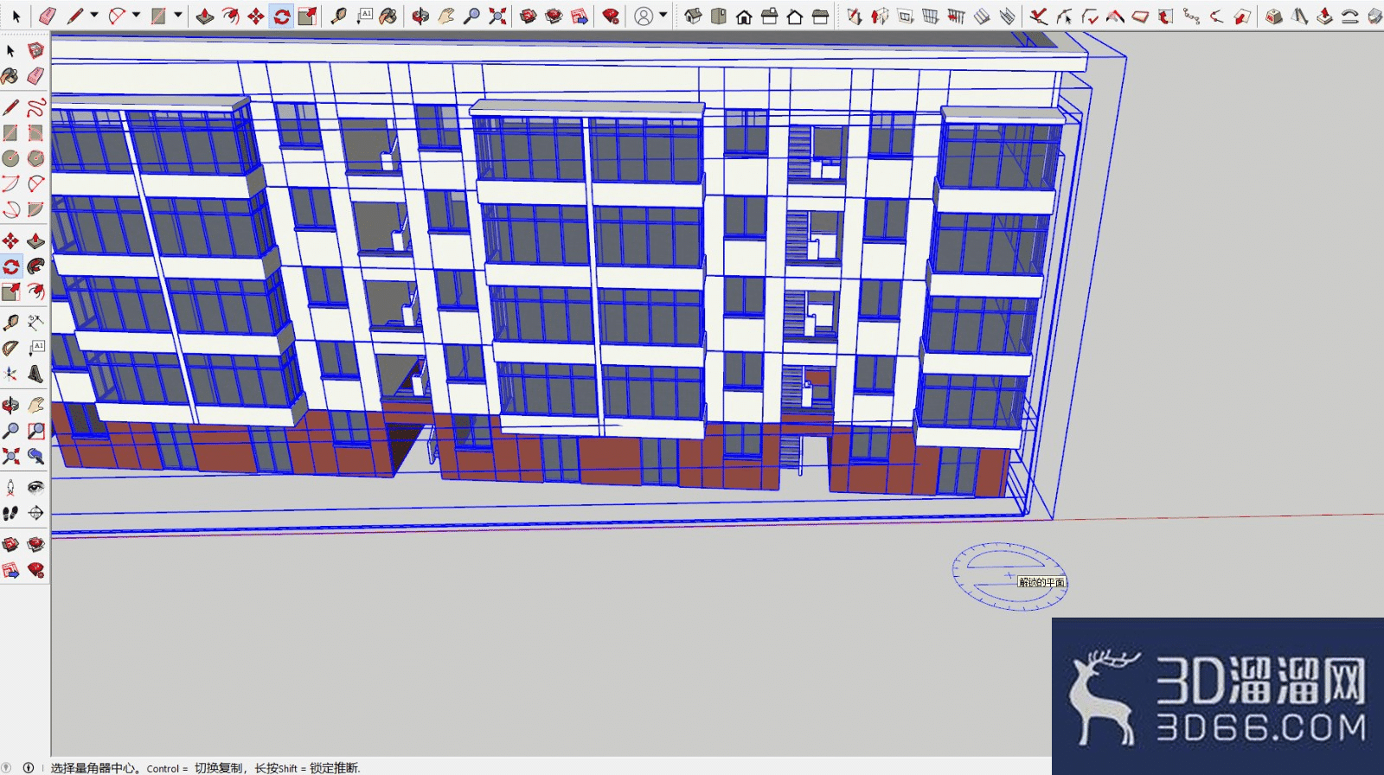The height and width of the screenshot is (775, 1384).
Task: Switch to the Iso view
Action: point(693,16)
